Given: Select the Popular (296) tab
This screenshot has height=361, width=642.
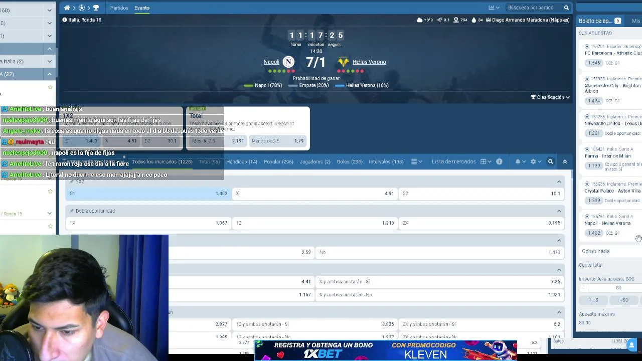Looking at the screenshot, I should 278,162.
